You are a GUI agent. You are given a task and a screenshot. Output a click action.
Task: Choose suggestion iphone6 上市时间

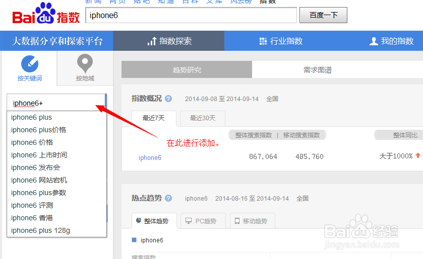56,155
